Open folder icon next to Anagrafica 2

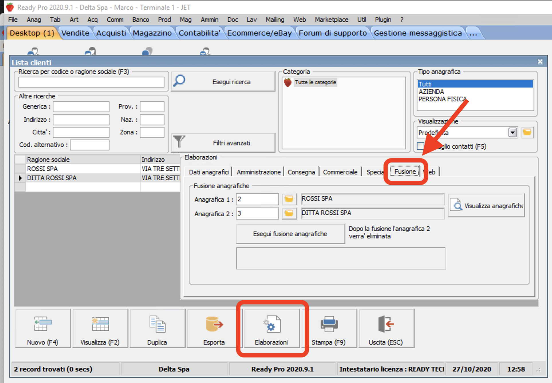tap(289, 213)
